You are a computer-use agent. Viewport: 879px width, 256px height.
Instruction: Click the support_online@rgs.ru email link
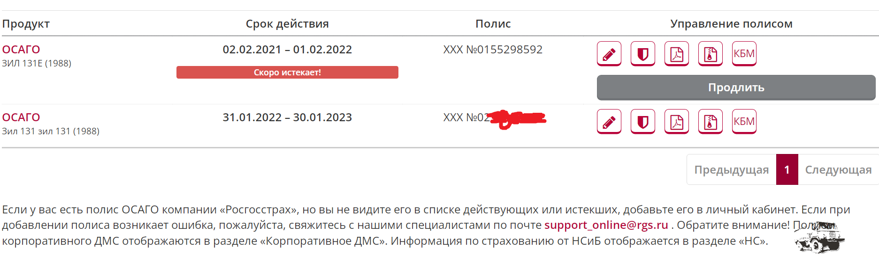(606, 225)
